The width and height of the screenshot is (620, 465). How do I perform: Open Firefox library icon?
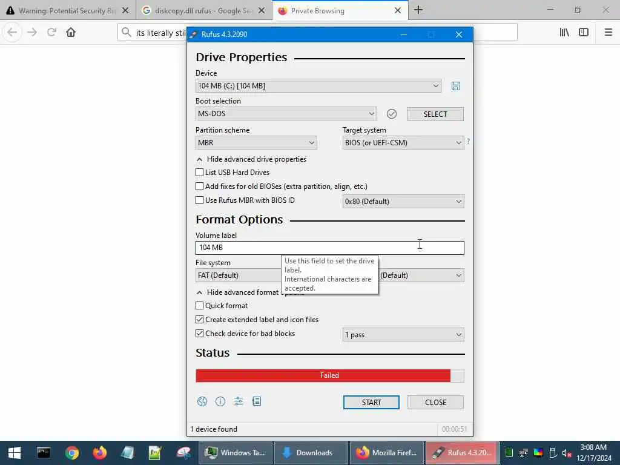pyautogui.click(x=564, y=32)
